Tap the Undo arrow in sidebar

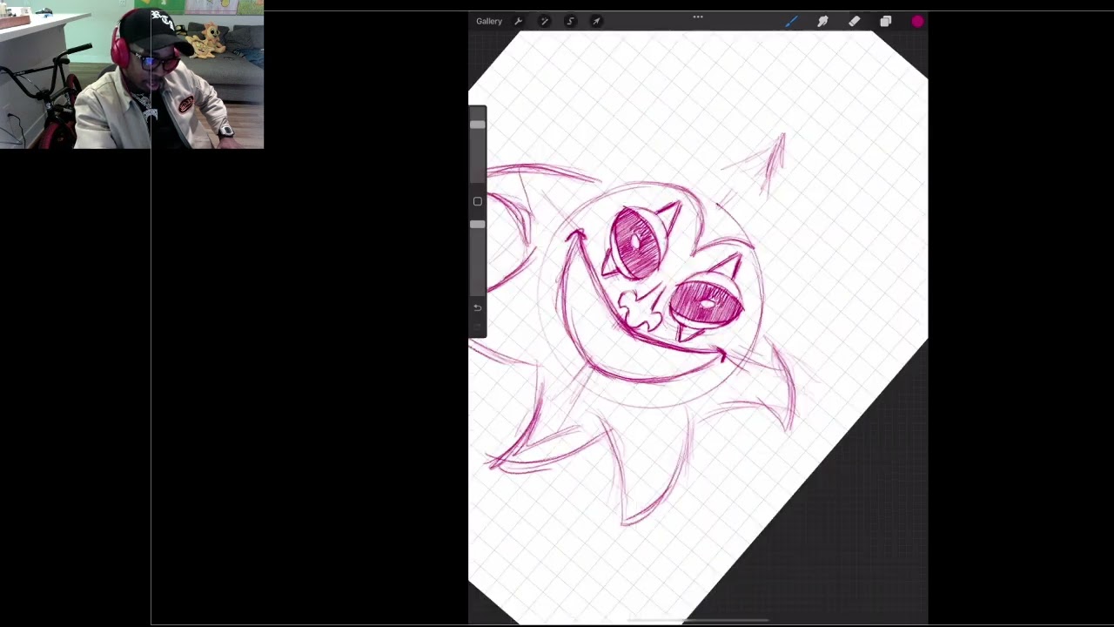[477, 307]
